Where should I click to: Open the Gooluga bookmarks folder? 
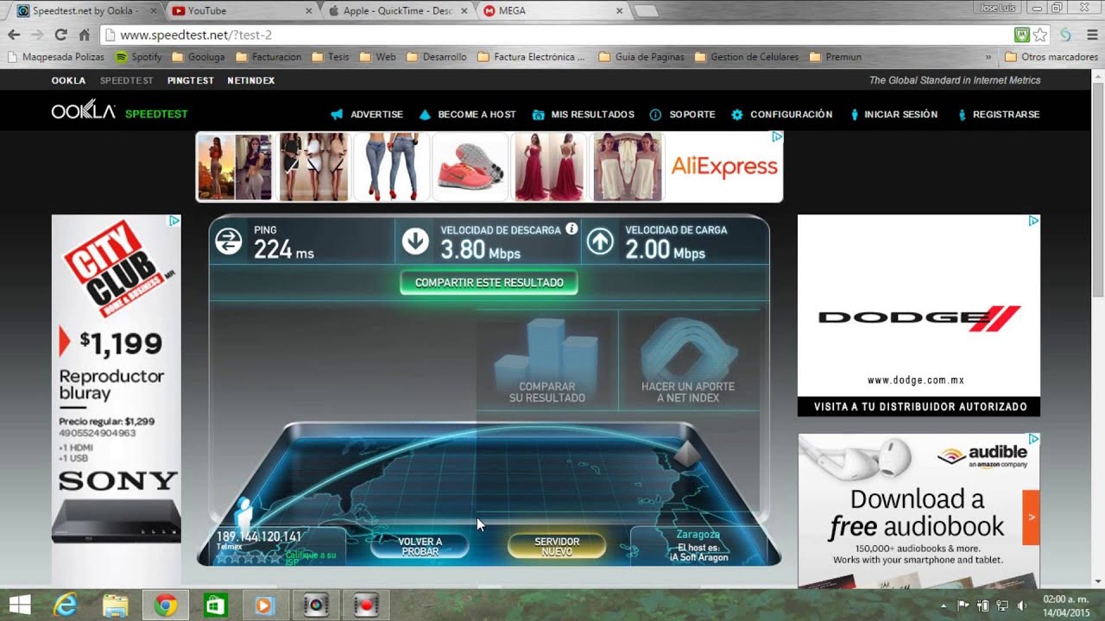199,57
